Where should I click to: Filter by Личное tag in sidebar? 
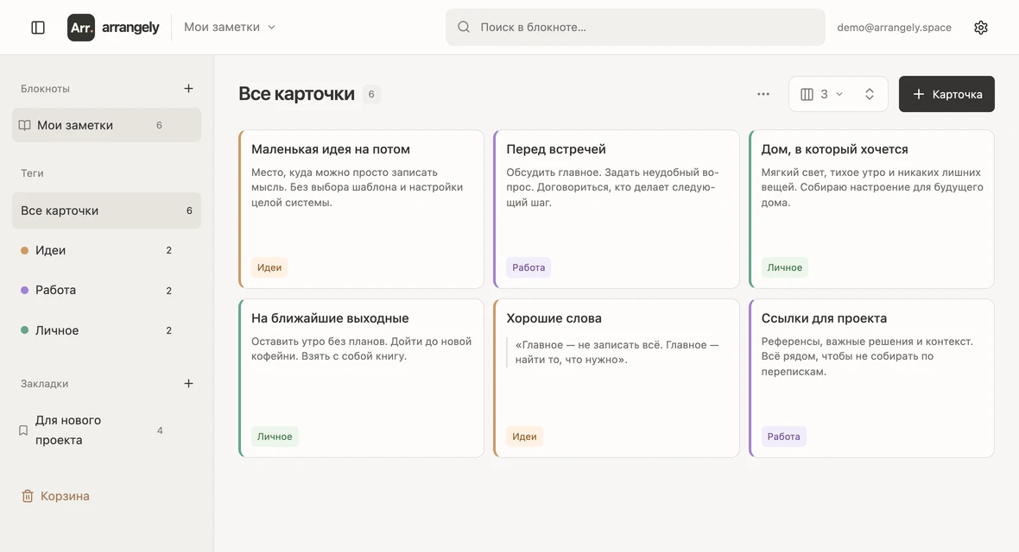click(106, 330)
